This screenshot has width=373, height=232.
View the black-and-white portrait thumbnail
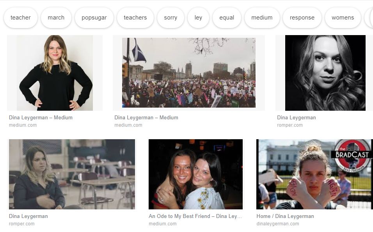pyautogui.click(x=325, y=73)
